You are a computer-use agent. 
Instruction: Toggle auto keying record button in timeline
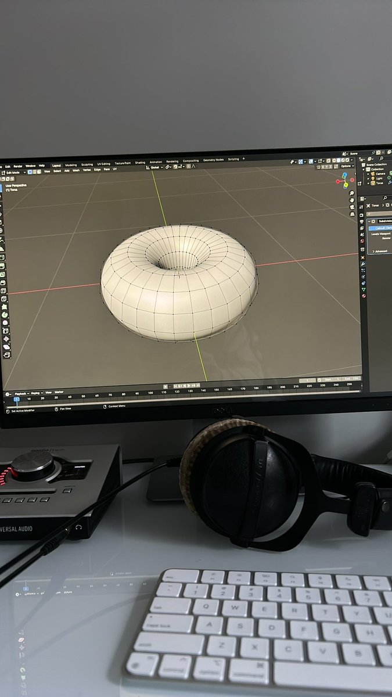click(166, 386)
